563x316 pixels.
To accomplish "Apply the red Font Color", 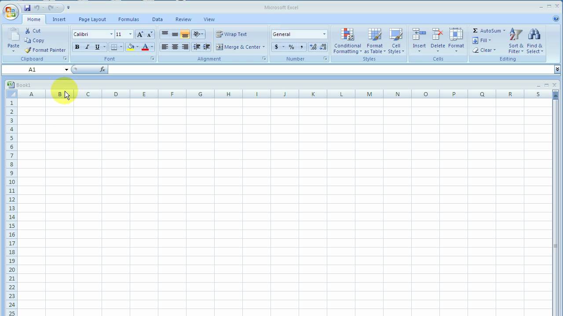I will 145,47.
